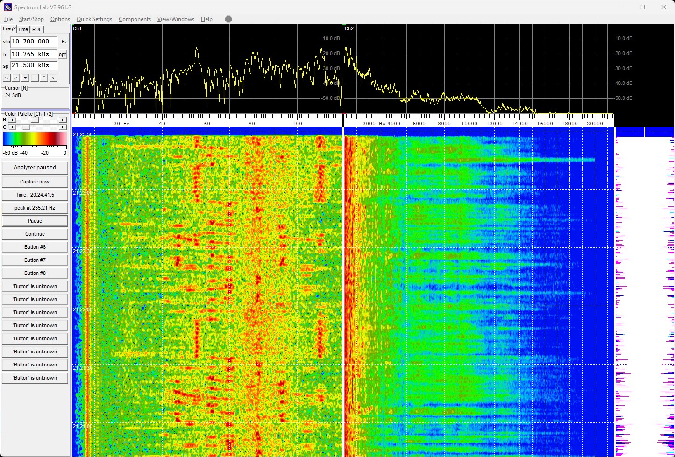The height and width of the screenshot is (457, 675).
Task: Click the Continue button
Action: tap(35, 234)
